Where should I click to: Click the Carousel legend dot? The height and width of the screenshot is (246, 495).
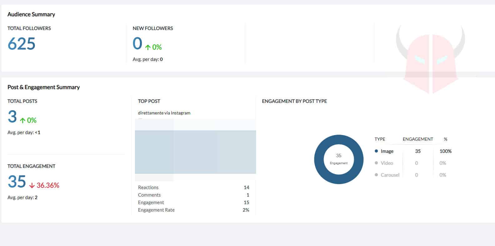(376, 175)
